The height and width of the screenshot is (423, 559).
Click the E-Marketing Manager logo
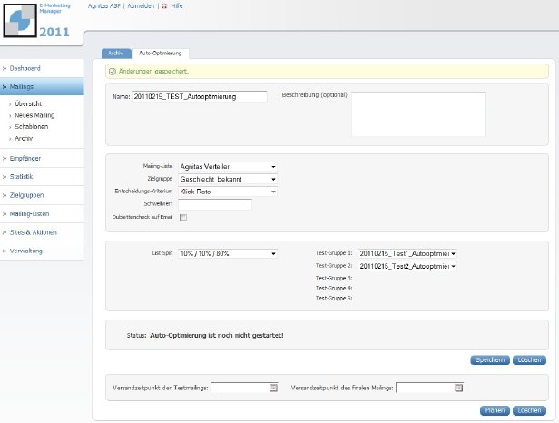coord(20,21)
